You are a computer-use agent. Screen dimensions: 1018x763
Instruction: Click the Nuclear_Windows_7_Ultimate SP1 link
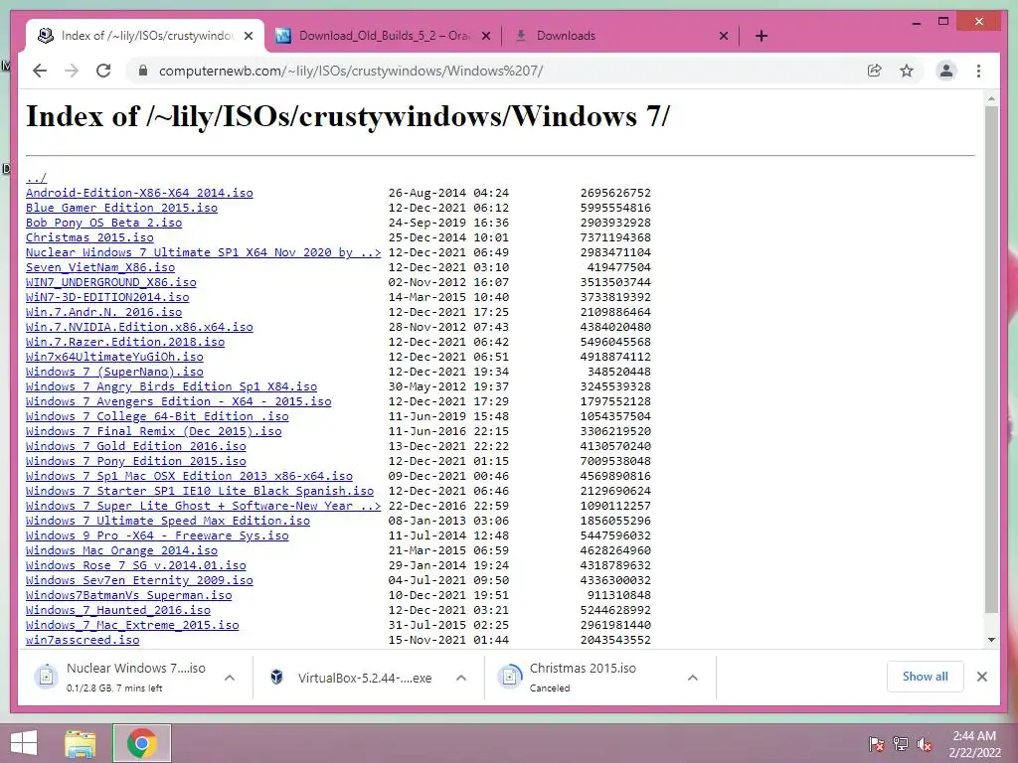tap(203, 252)
